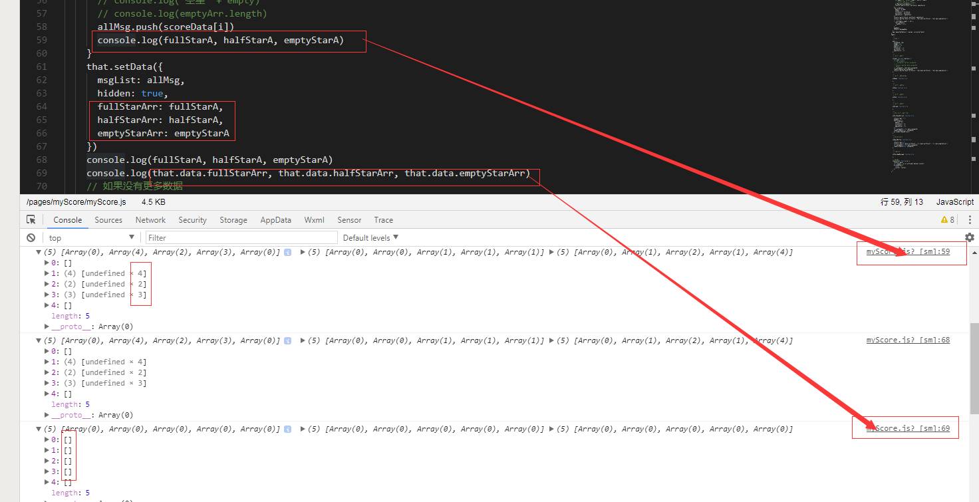
Task: Open the AppData tab
Action: pos(275,220)
